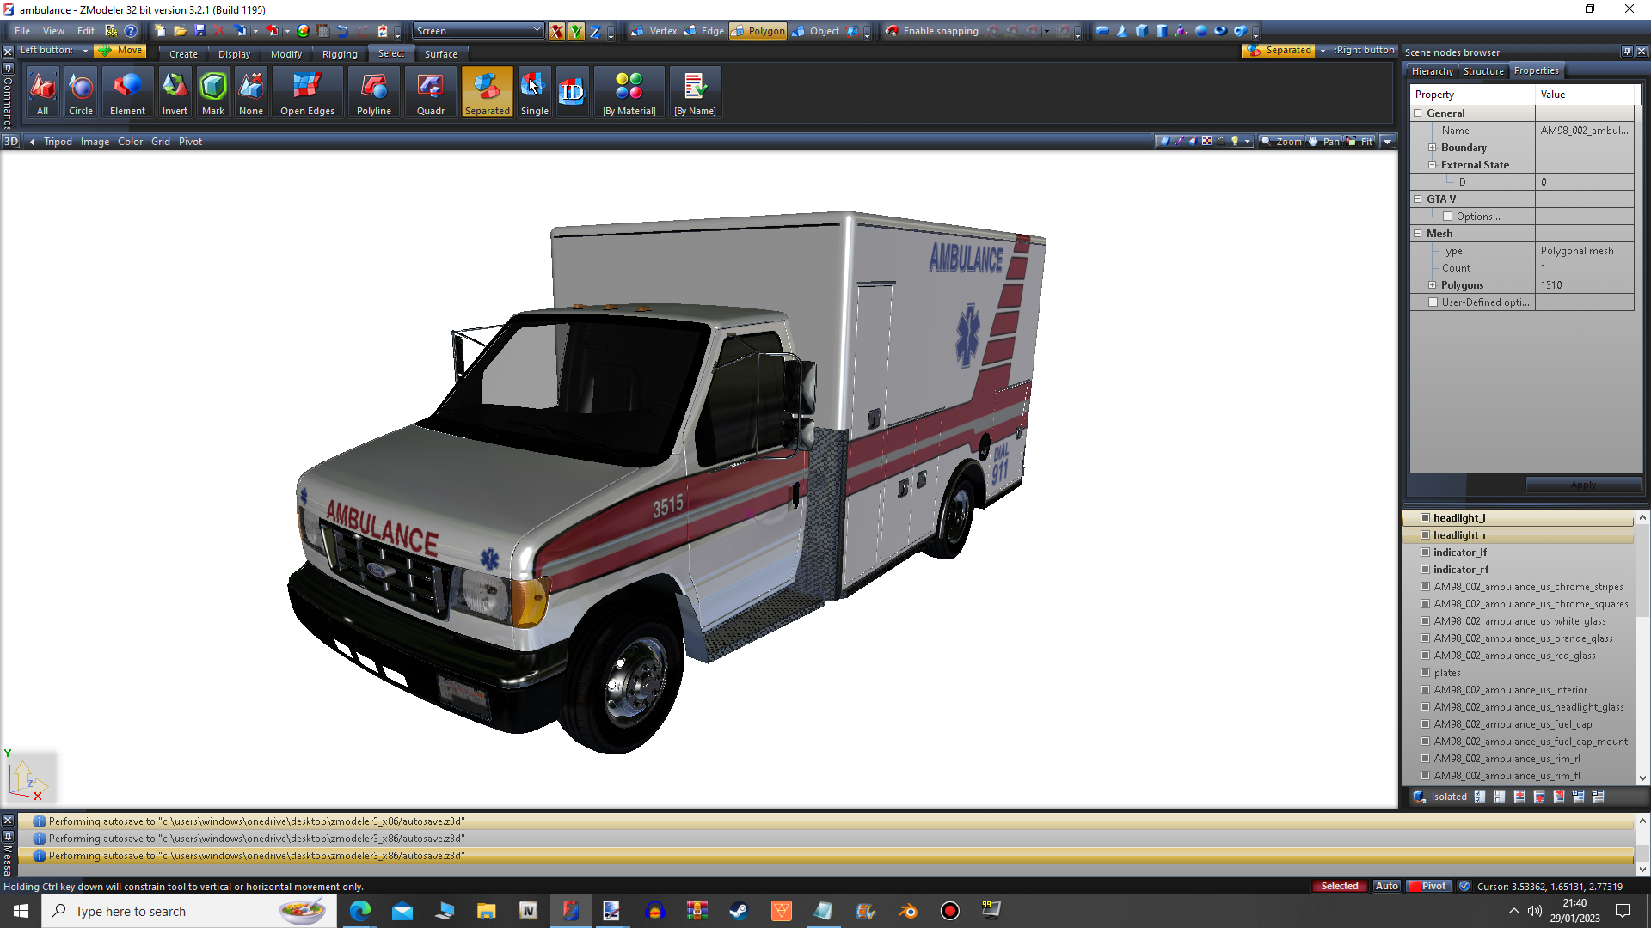Enable the User-Defined options checkbox
The height and width of the screenshot is (928, 1651).
tap(1433, 302)
